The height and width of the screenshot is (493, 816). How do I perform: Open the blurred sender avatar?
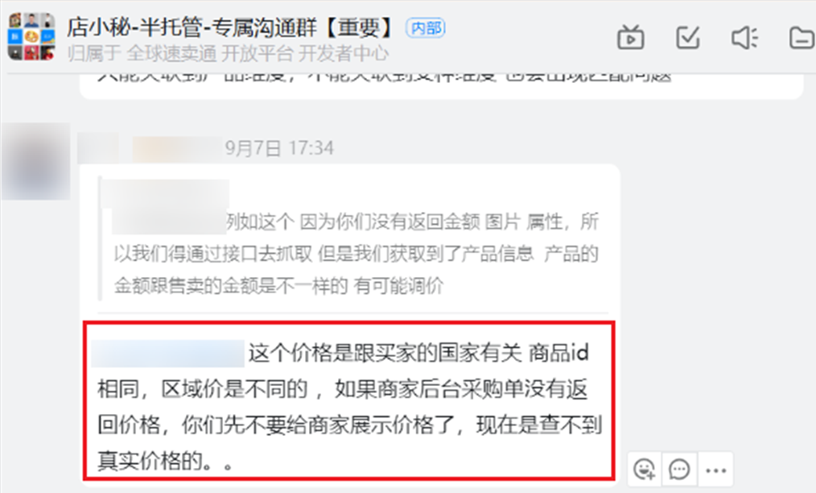(x=35, y=161)
